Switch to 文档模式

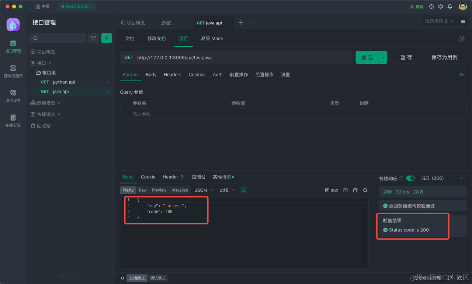tap(137, 278)
